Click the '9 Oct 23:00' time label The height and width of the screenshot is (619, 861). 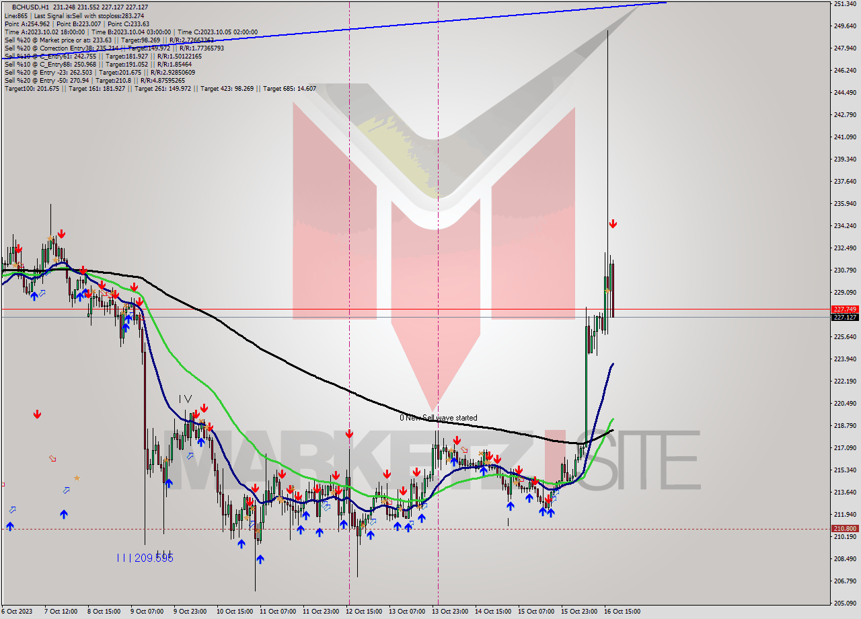point(190,612)
